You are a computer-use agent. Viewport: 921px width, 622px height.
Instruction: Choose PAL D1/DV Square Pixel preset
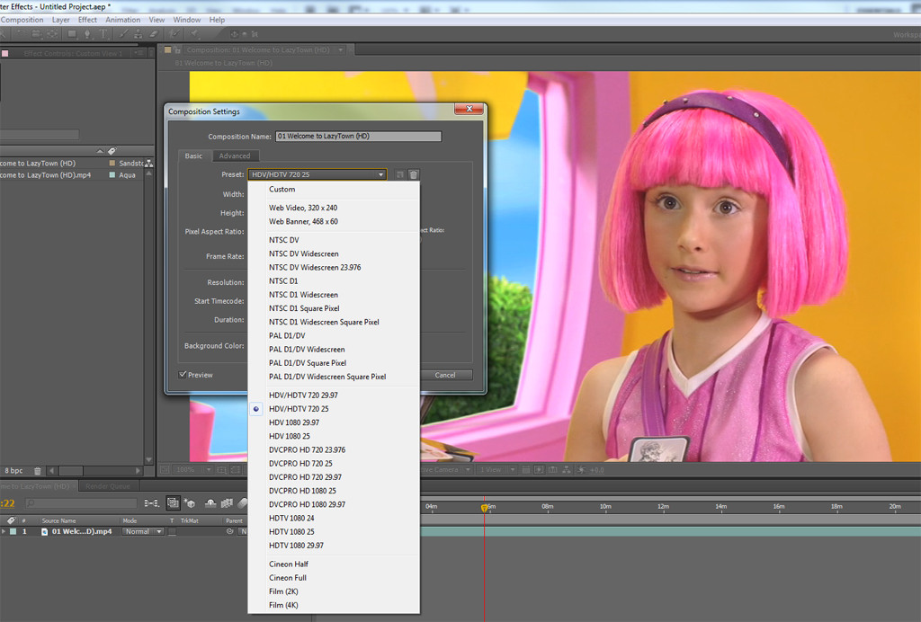click(334, 362)
